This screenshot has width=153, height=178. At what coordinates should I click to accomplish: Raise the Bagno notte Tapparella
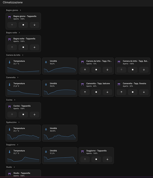[x=12, y=47]
